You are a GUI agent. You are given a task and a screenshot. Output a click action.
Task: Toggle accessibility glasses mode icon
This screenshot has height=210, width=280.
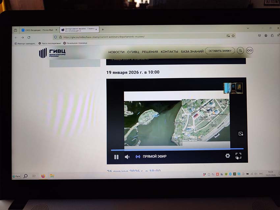coord(250,51)
